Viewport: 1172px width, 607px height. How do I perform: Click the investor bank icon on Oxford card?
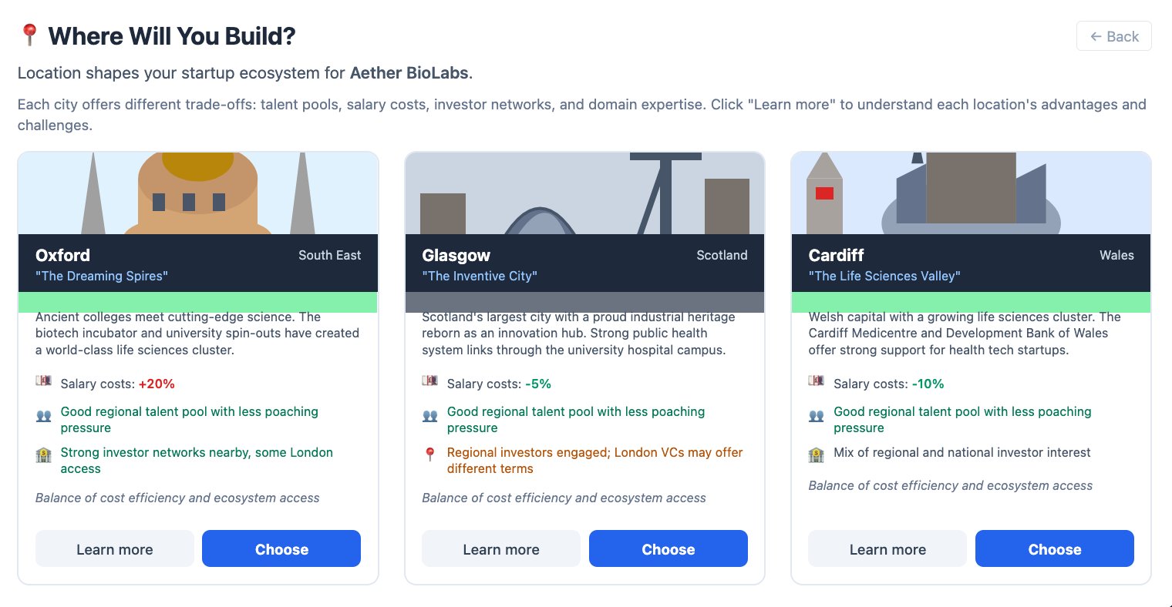(44, 455)
